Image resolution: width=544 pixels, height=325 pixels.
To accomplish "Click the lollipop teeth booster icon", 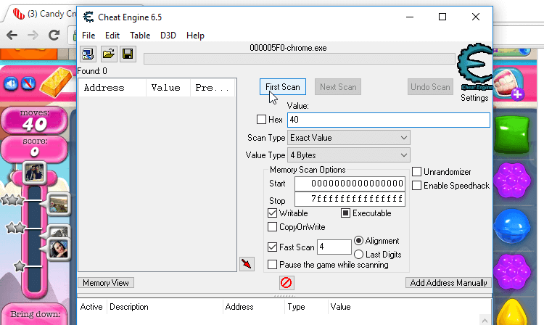I will pyautogui.click(x=508, y=84).
